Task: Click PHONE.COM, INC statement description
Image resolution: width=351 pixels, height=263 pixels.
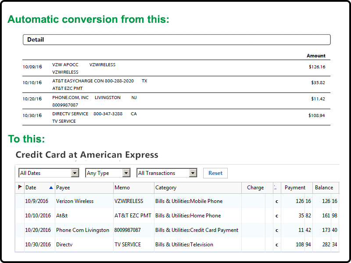Action: coord(70,98)
